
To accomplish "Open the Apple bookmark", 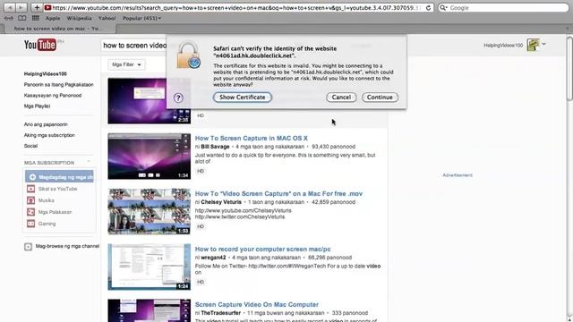I will pyautogui.click(x=53, y=18).
